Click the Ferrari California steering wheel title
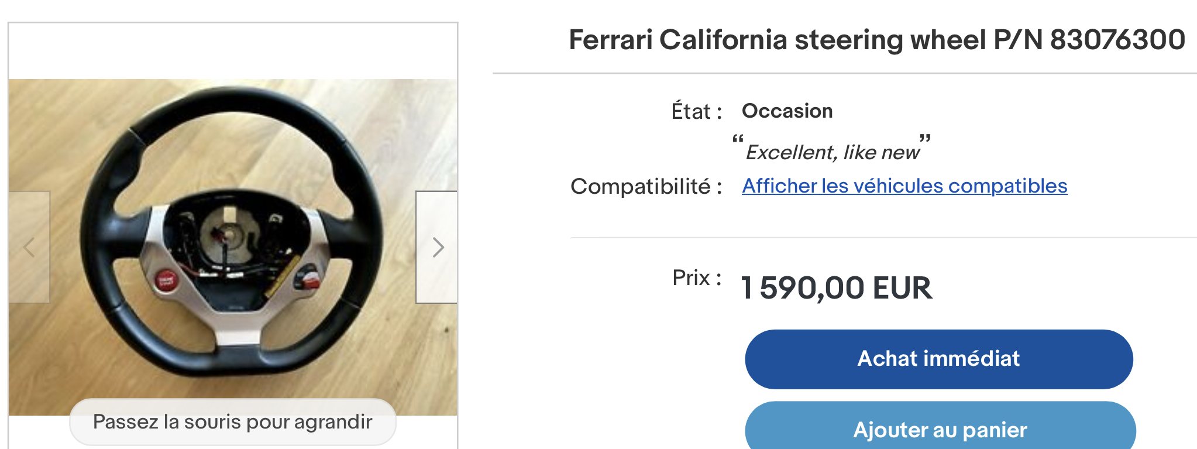 point(778,40)
